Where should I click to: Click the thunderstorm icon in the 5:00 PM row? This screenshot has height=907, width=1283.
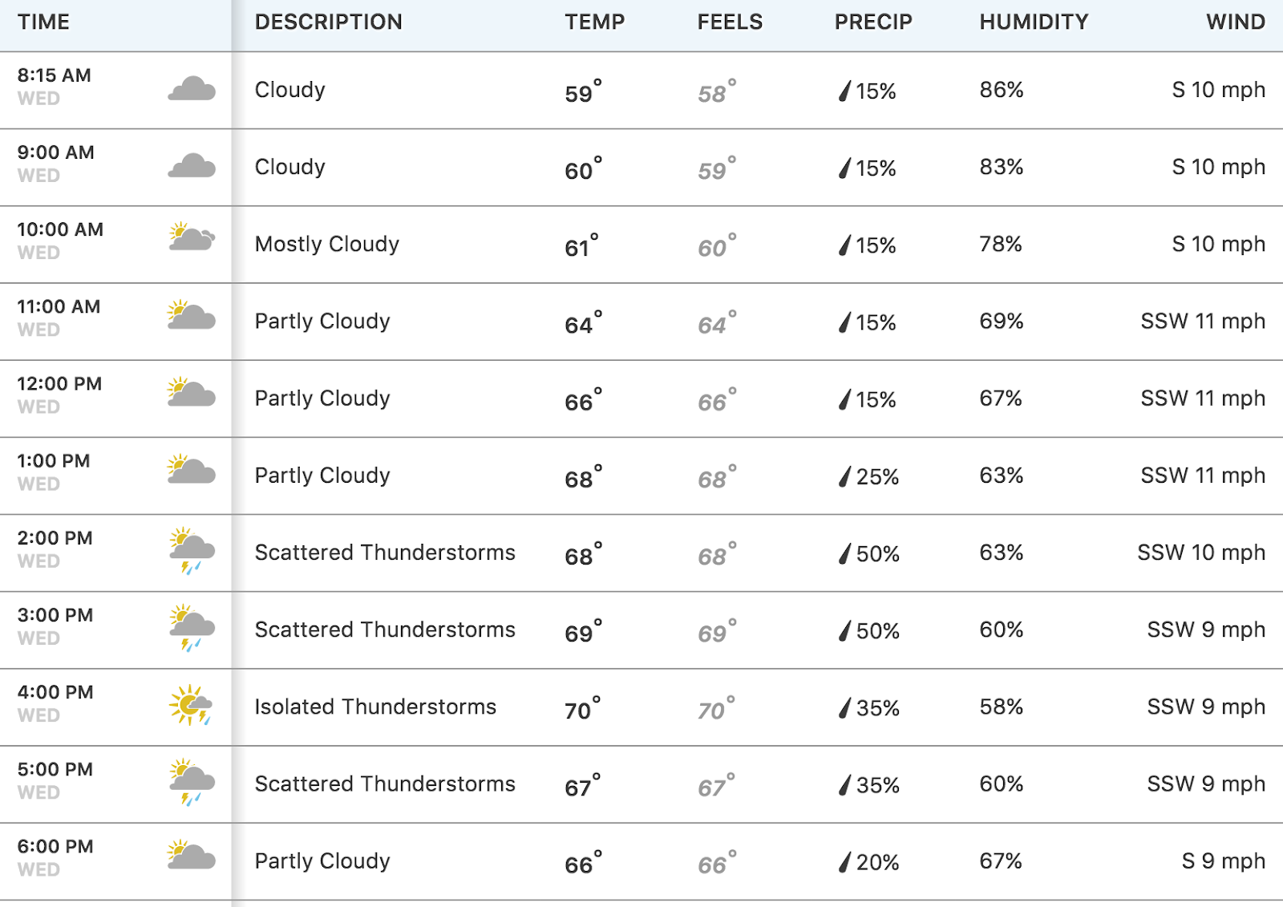[x=192, y=782]
